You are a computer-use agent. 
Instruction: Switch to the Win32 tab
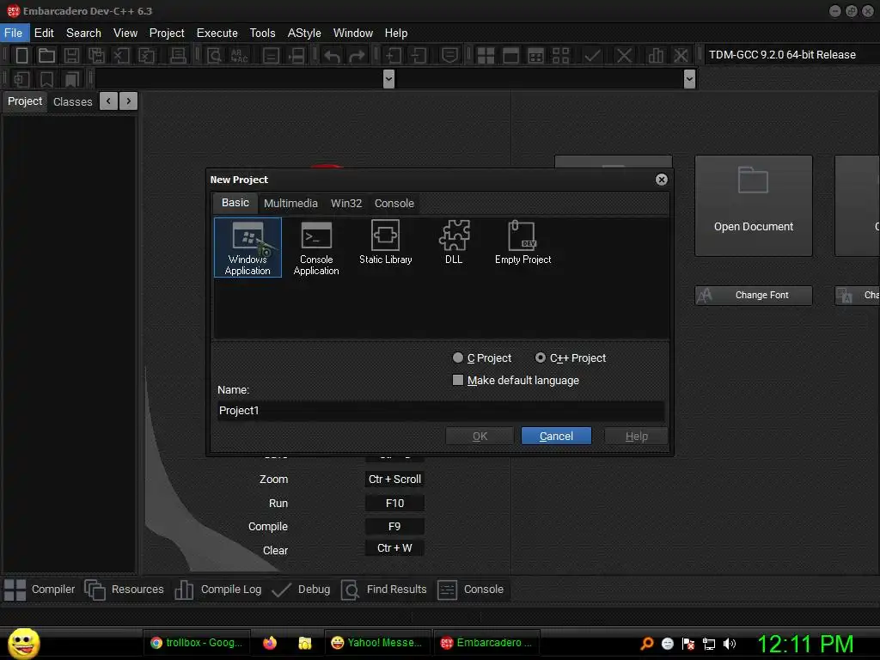coord(346,203)
